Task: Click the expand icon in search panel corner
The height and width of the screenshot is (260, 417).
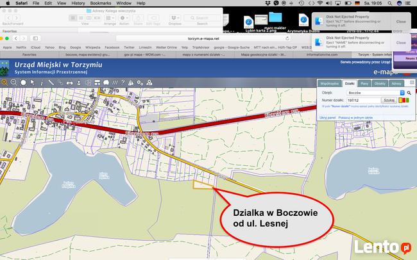Action: pos(411,83)
